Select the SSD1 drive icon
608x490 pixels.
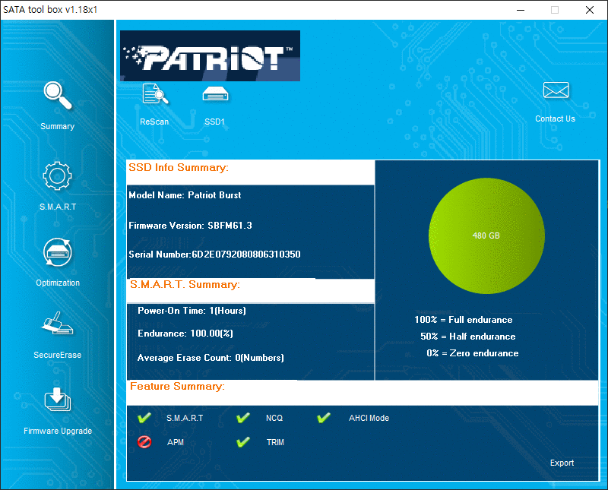coord(215,94)
